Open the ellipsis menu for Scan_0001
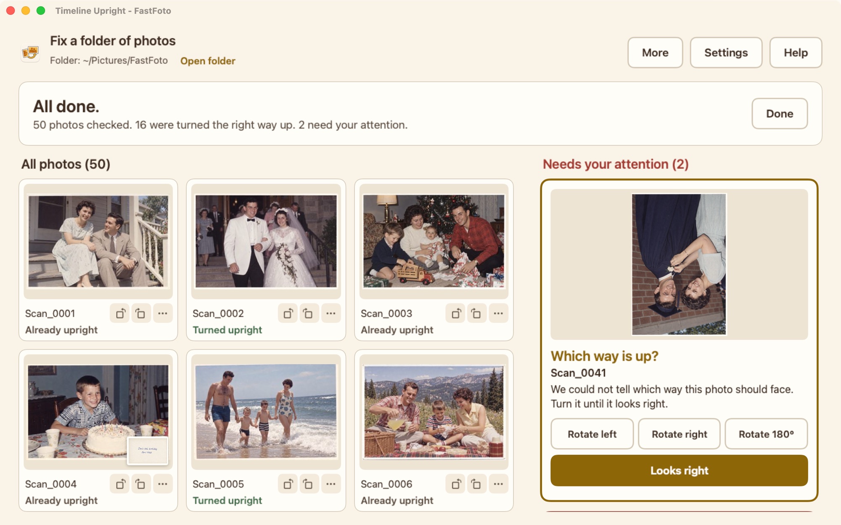This screenshot has width=841, height=525. [163, 313]
